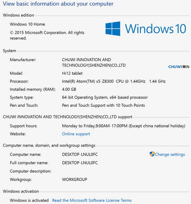
Task: Click the 2015 Microsoft Corporation copyright text
Action: tap(47, 35)
